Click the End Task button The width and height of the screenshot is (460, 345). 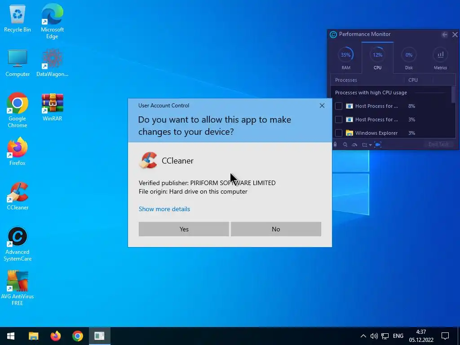pos(438,144)
